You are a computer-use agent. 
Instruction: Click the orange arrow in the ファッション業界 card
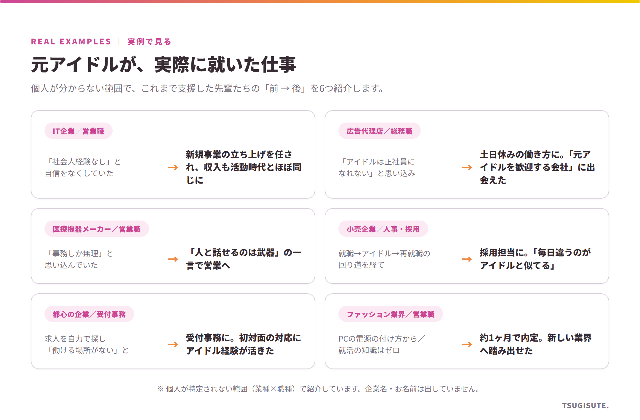[x=467, y=344]
